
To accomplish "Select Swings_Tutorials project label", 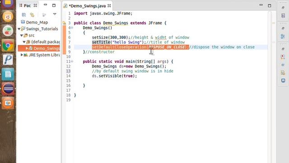I will (42, 29).
